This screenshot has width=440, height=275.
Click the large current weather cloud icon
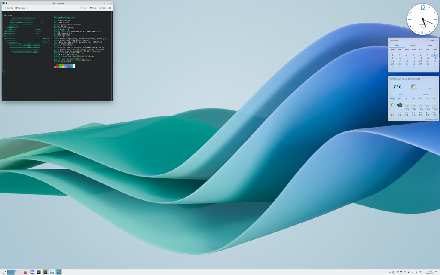(x=414, y=87)
